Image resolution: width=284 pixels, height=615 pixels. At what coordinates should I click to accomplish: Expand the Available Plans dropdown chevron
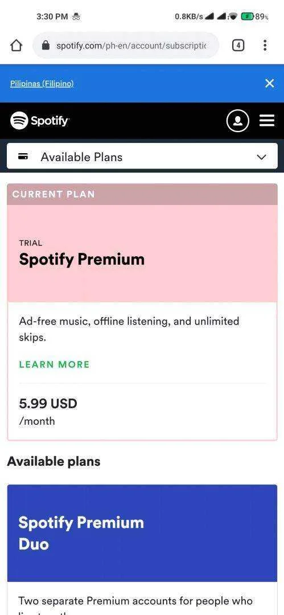tap(261, 157)
